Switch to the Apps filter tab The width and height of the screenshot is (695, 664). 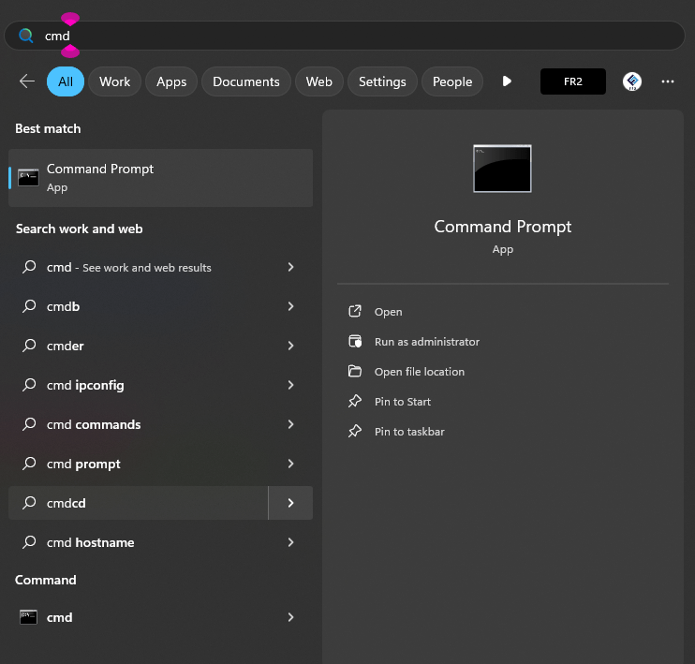tap(171, 81)
